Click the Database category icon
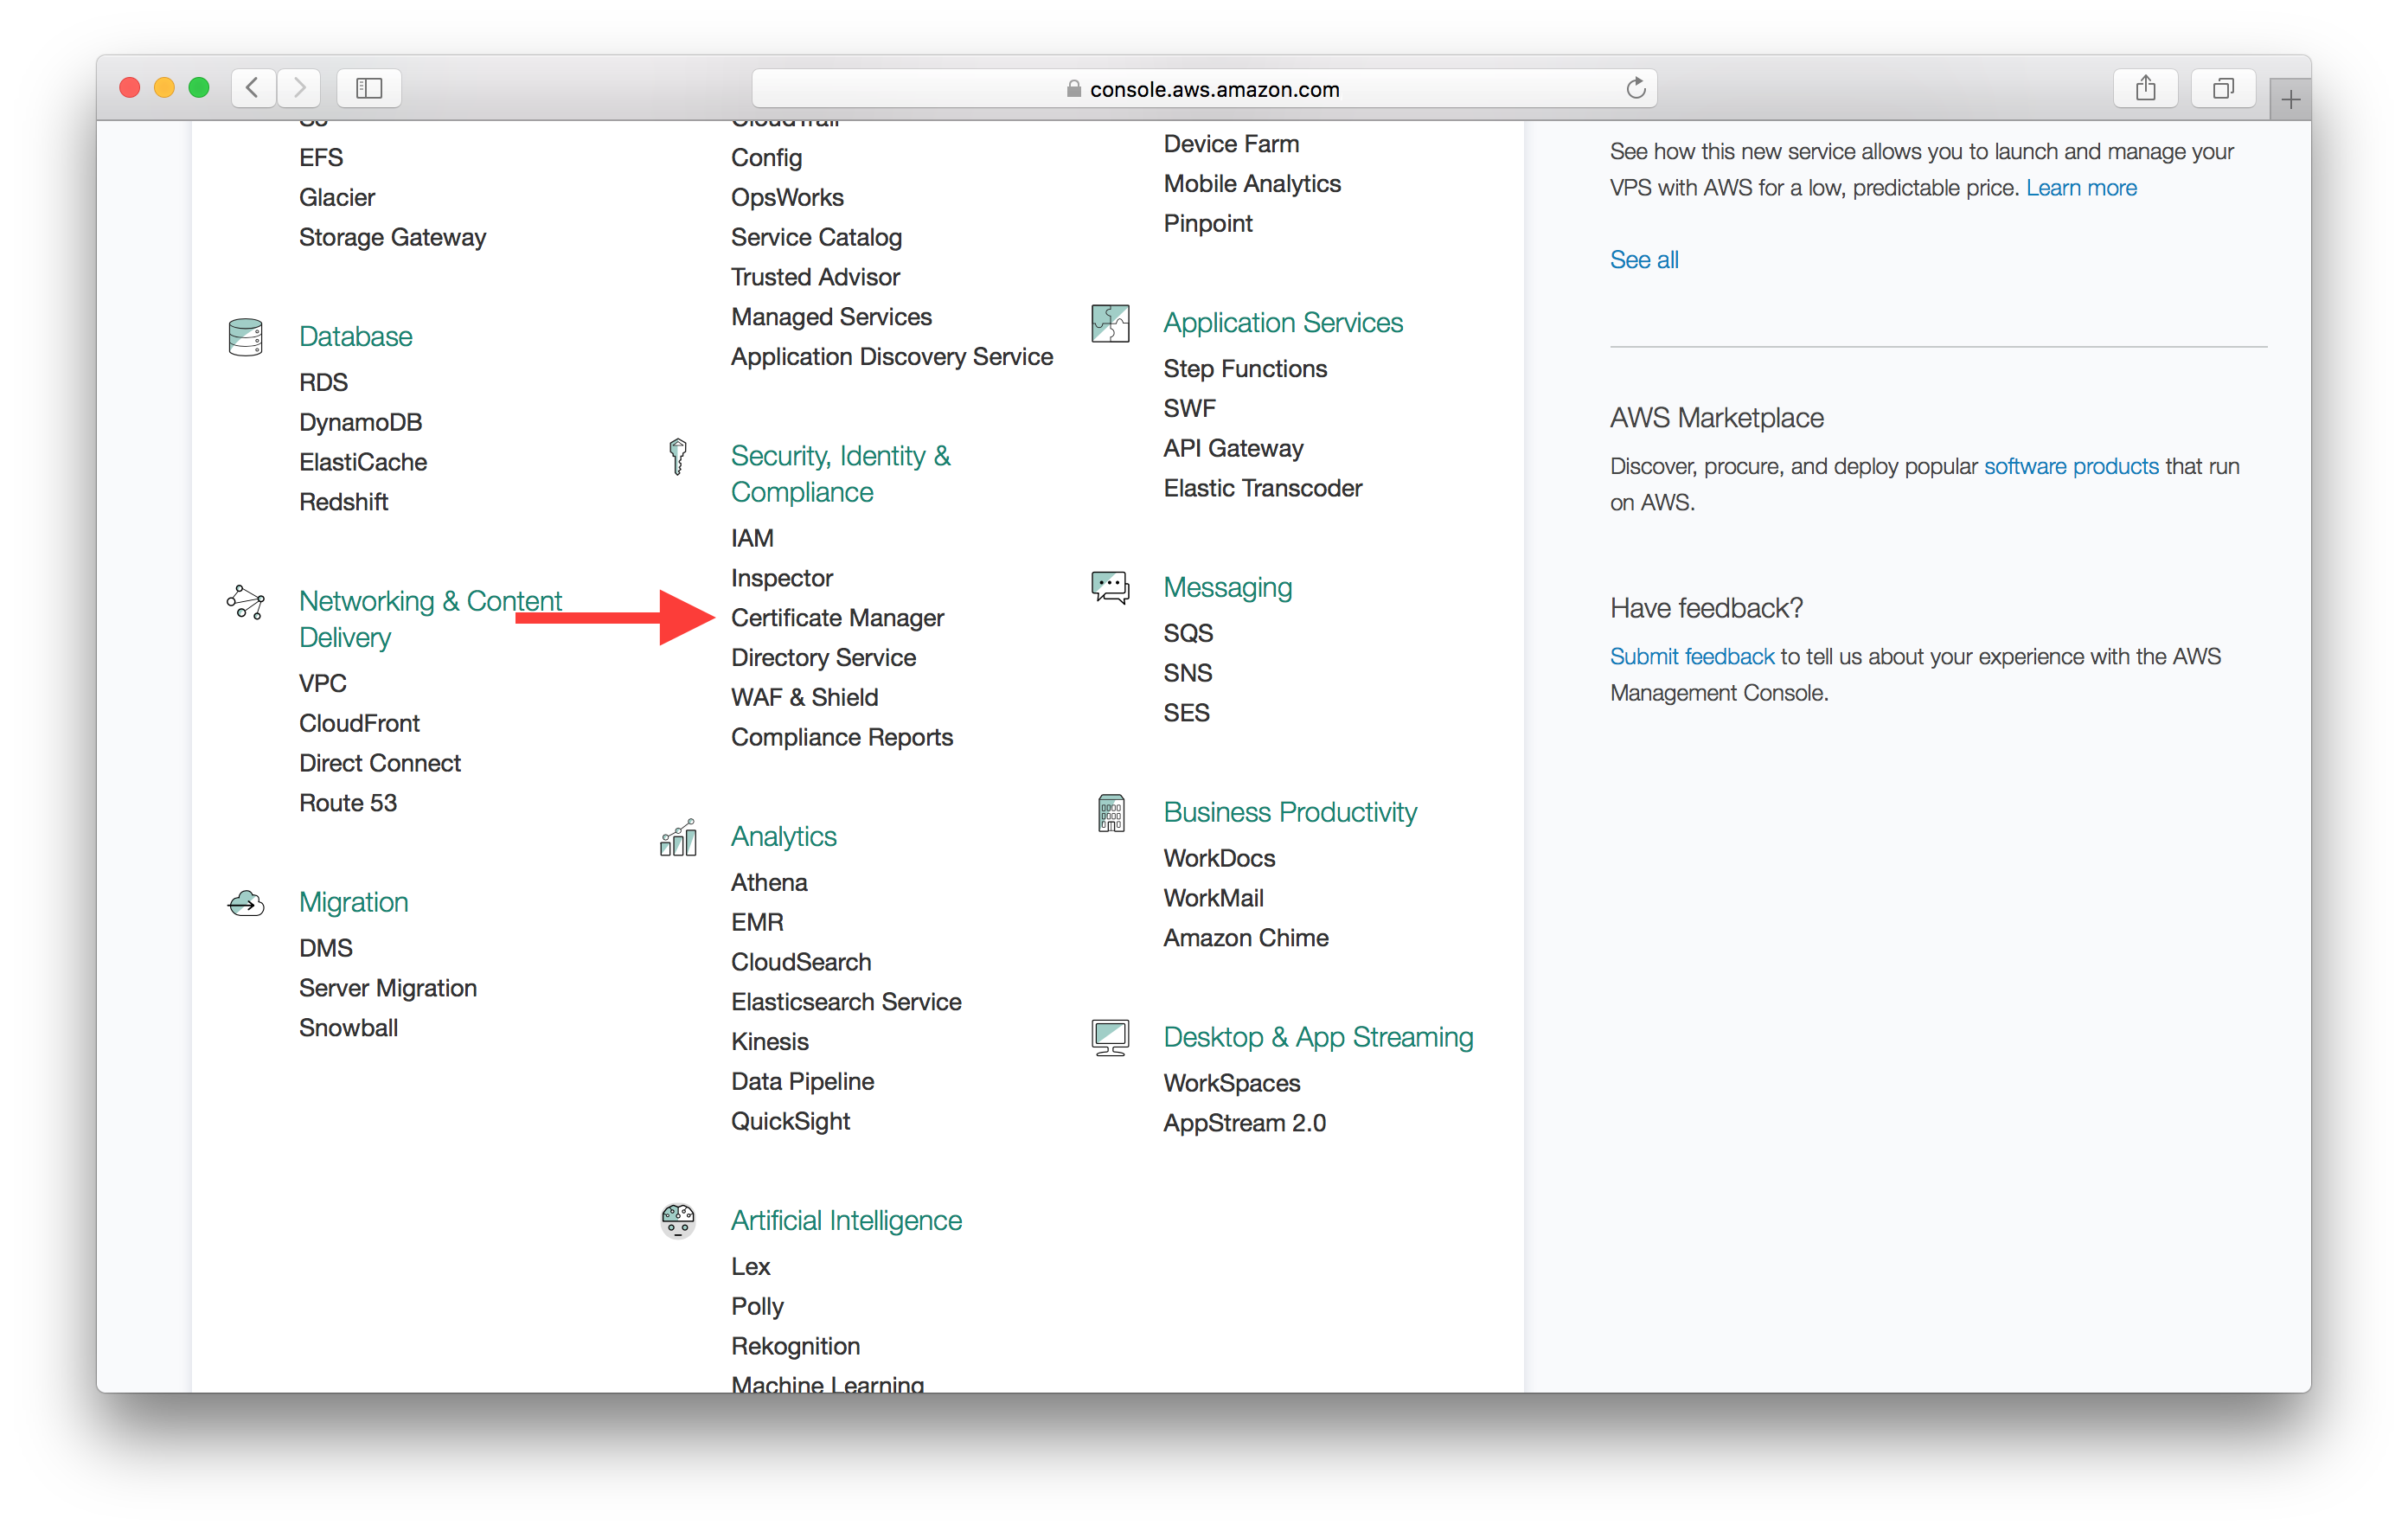Viewport: 2408px width, 1531px height. tap(246, 337)
